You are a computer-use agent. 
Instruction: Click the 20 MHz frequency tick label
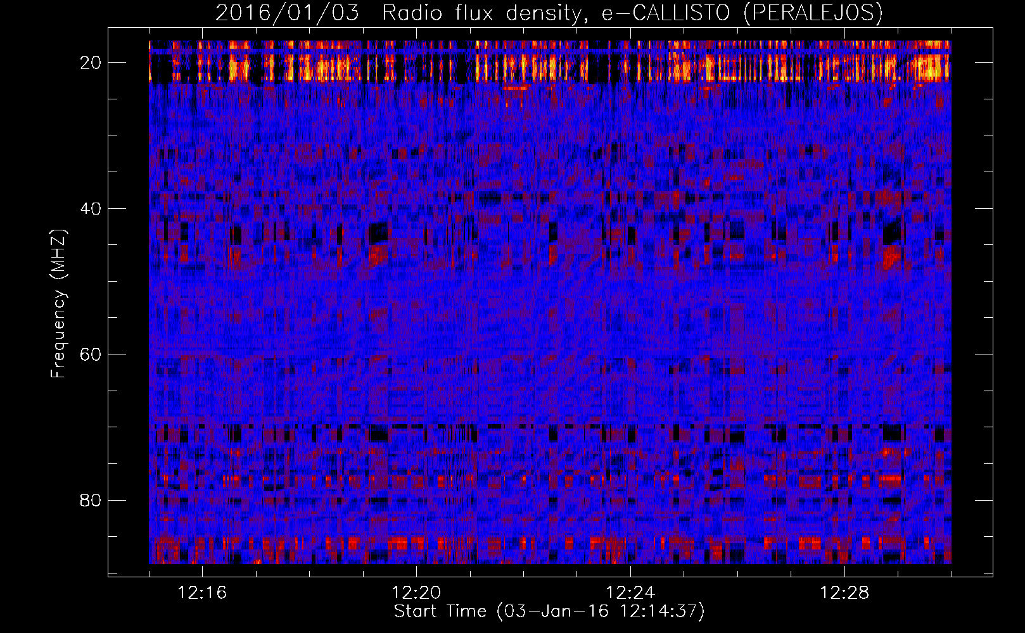click(x=91, y=63)
